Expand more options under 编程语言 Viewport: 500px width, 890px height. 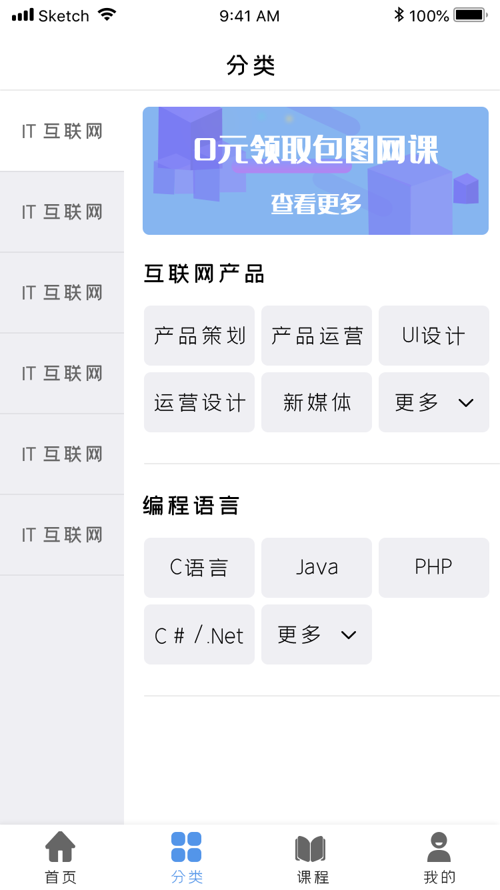click(317, 634)
